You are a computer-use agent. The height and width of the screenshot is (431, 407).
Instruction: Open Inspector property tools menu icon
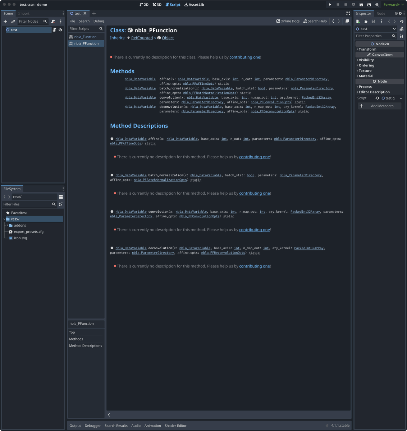coord(402,36)
